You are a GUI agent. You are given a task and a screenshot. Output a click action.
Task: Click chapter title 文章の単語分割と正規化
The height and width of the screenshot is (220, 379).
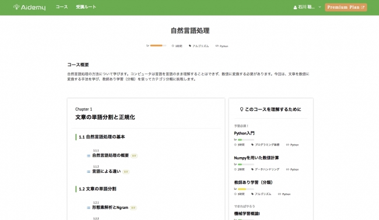[x=105, y=117]
